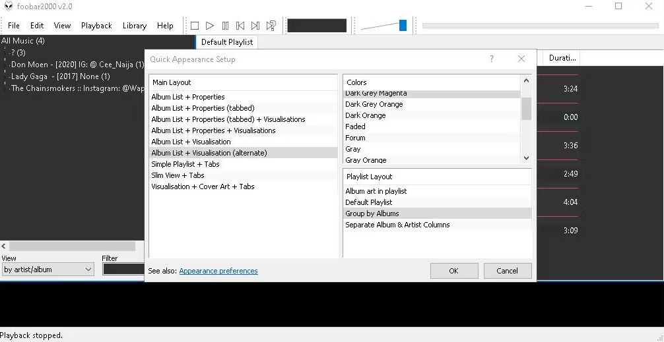Open the Help menu
Image resolution: width=664 pixels, height=342 pixels.
[165, 26]
